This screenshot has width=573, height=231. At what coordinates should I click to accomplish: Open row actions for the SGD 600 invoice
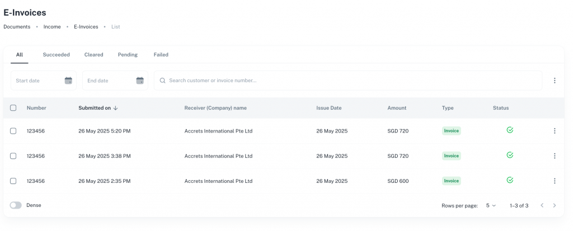pos(555,181)
